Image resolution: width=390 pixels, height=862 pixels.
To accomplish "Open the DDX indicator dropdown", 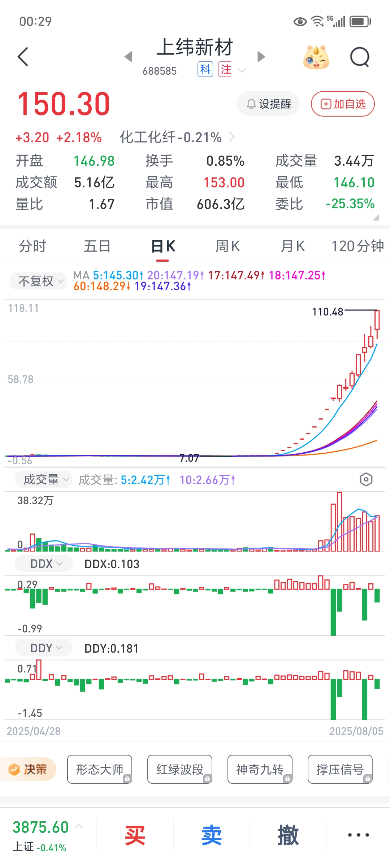I will pos(44,563).
